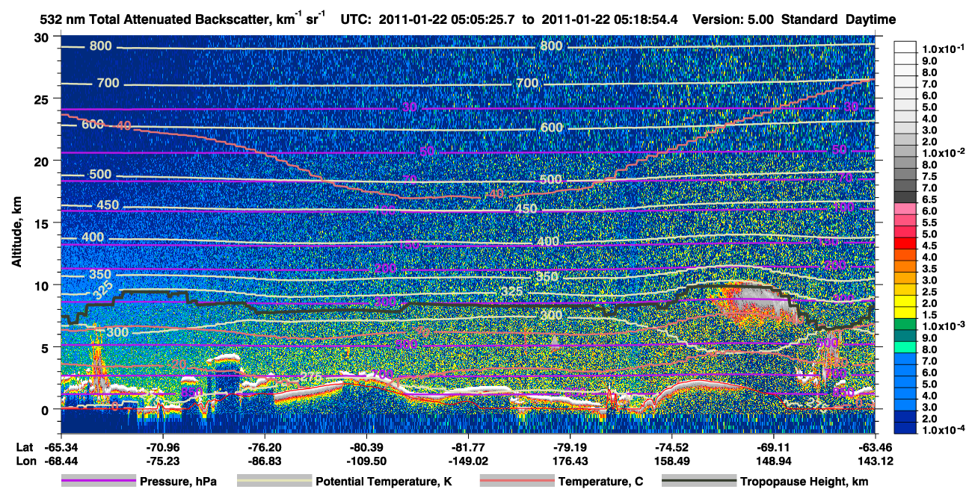The height and width of the screenshot is (498, 972).
Task: Click the 'Temperature, C' legend label
Action: (600, 482)
